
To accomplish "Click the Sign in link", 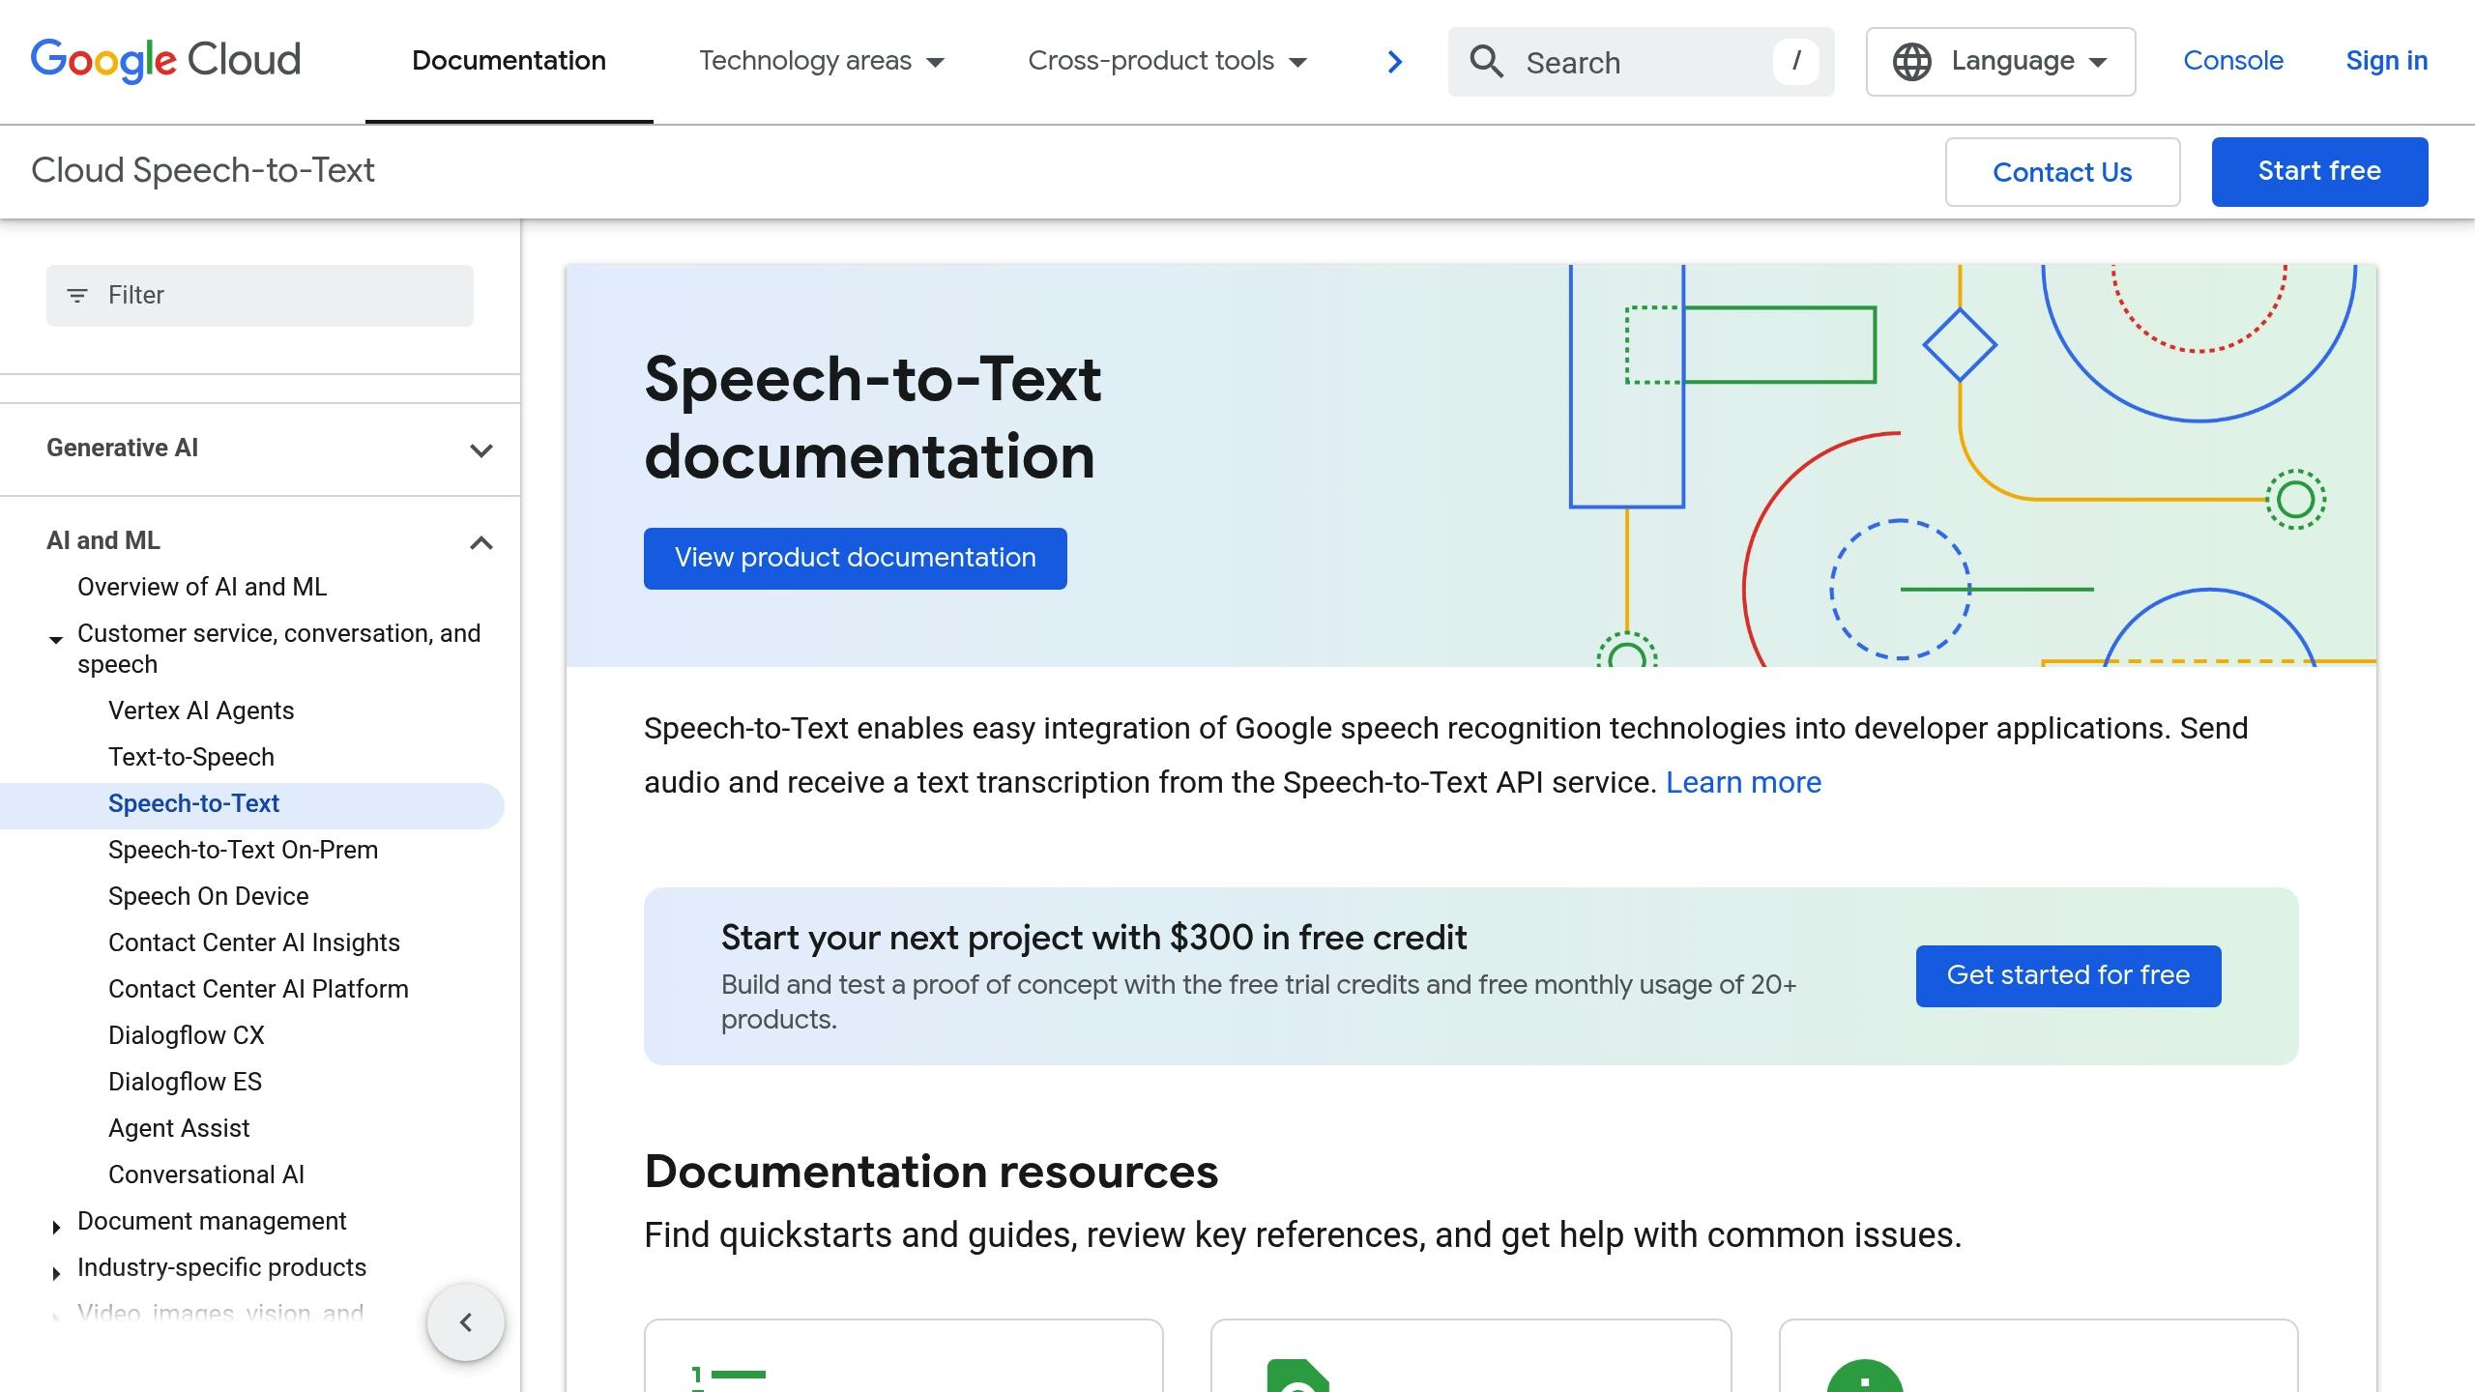I will click(x=2387, y=61).
